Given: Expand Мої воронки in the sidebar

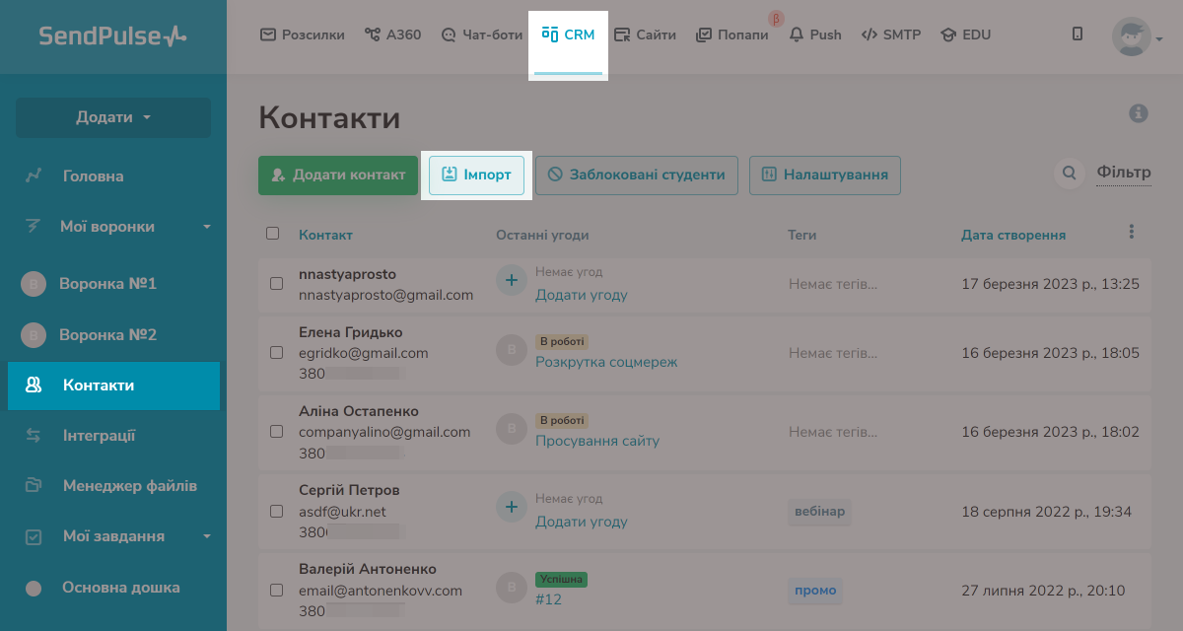Looking at the screenshot, I should (x=113, y=227).
